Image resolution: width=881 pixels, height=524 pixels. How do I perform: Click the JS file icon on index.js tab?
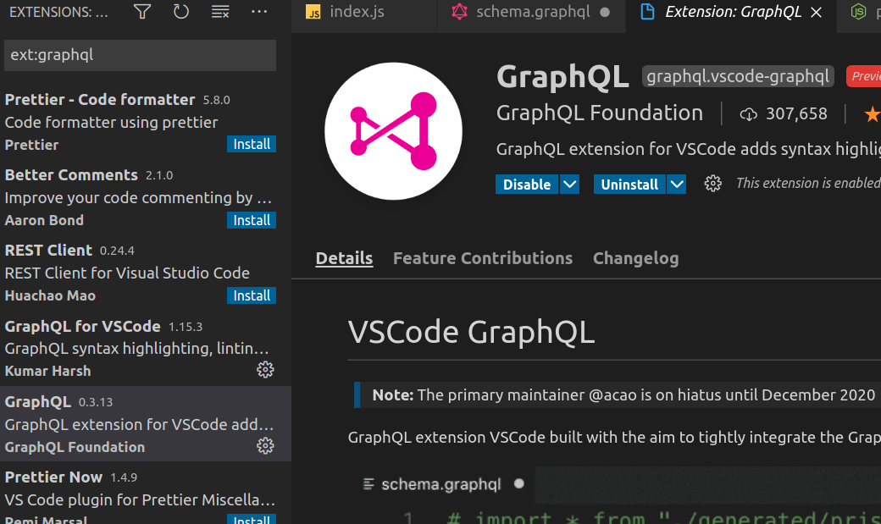[313, 12]
